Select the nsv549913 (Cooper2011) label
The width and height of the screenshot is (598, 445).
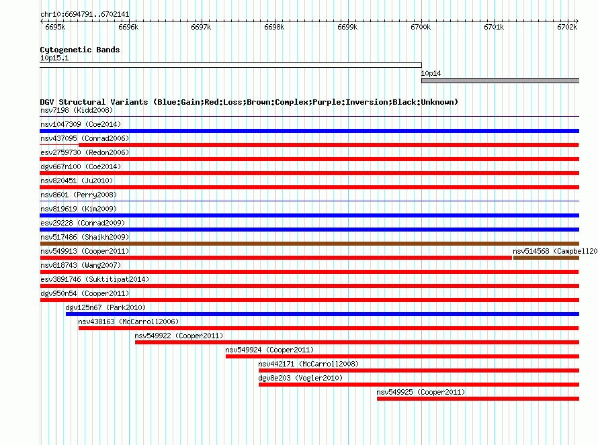coord(85,252)
